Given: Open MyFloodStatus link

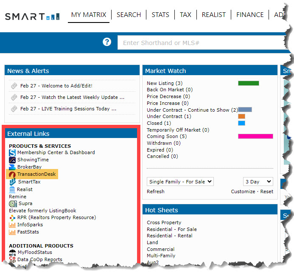Looking at the screenshot, I should point(35,253).
